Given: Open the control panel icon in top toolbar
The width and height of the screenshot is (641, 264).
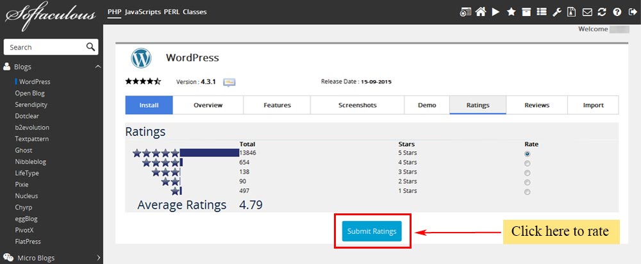Looking at the screenshot, I should point(465,12).
